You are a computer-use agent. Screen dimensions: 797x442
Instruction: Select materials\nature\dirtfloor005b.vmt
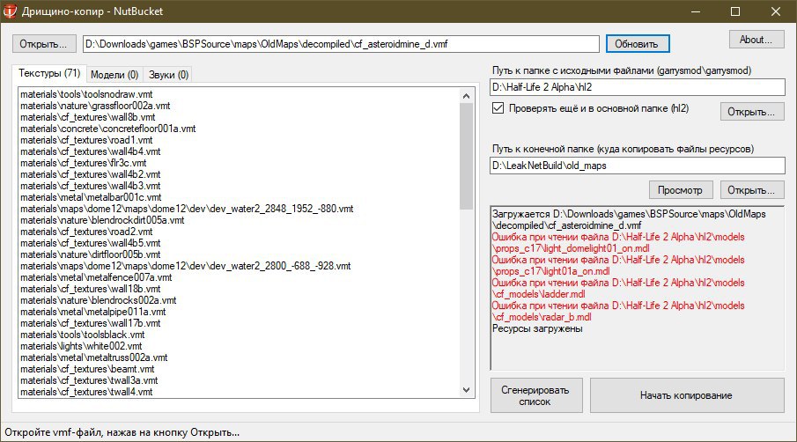click(x=91, y=254)
